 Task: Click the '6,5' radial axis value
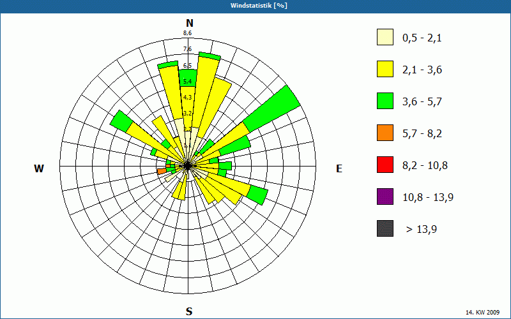point(187,66)
